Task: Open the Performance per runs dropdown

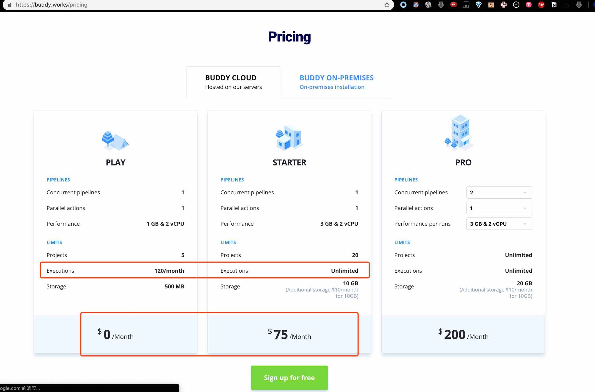Action: click(x=499, y=224)
